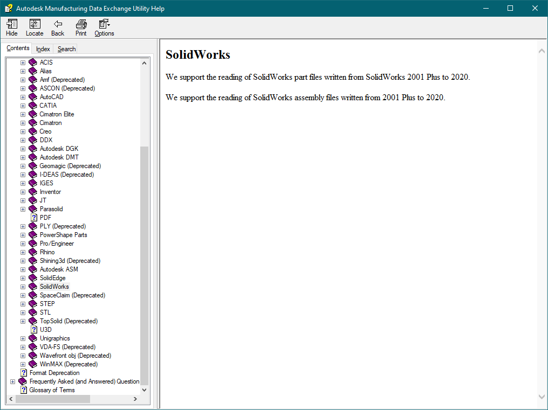548x410 pixels.
Task: Select SpaceClaim (Deprecated) entry
Action: coord(72,295)
